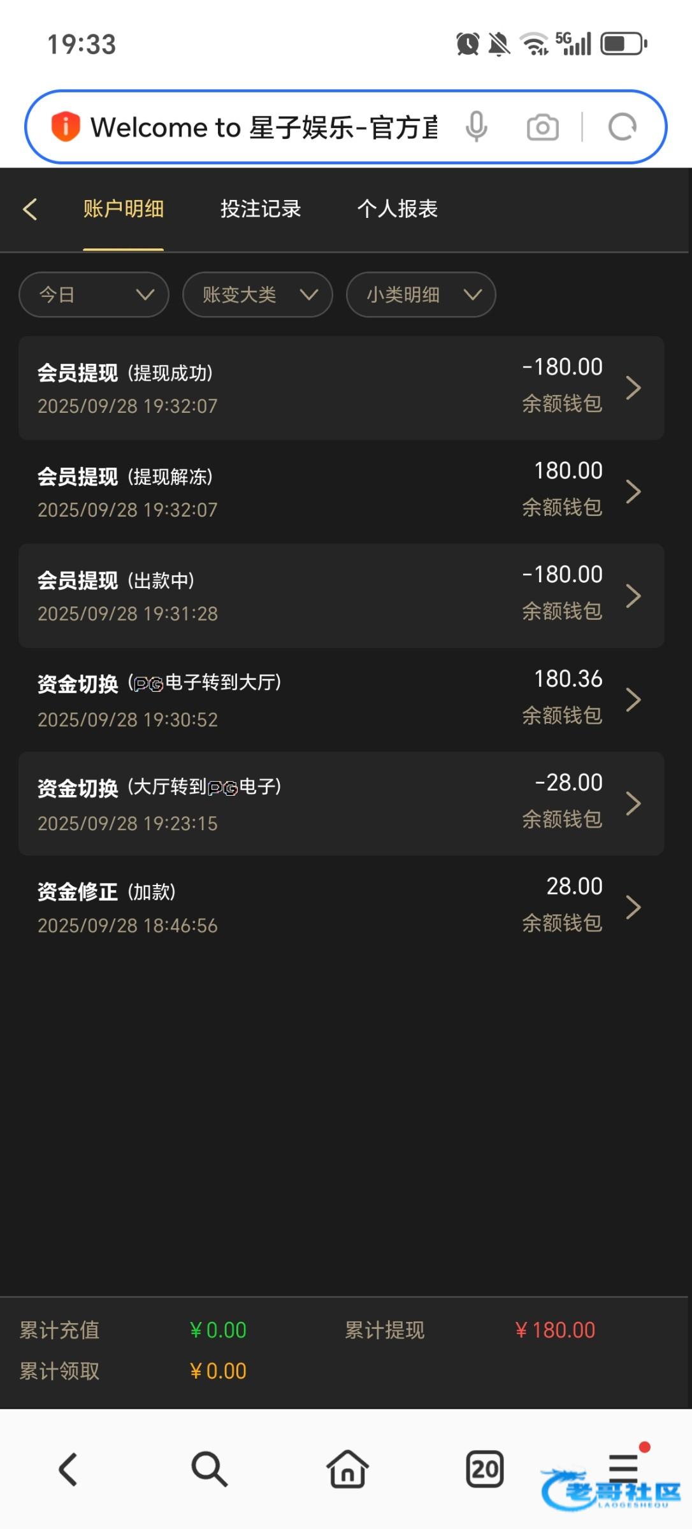Screen dimensions: 692x1529
Task: Expand the 账变大类 category dropdown
Action: tap(257, 294)
